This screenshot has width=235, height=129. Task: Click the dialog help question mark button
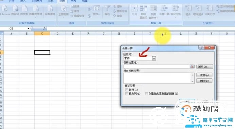pyautogui.click(x=201, y=48)
